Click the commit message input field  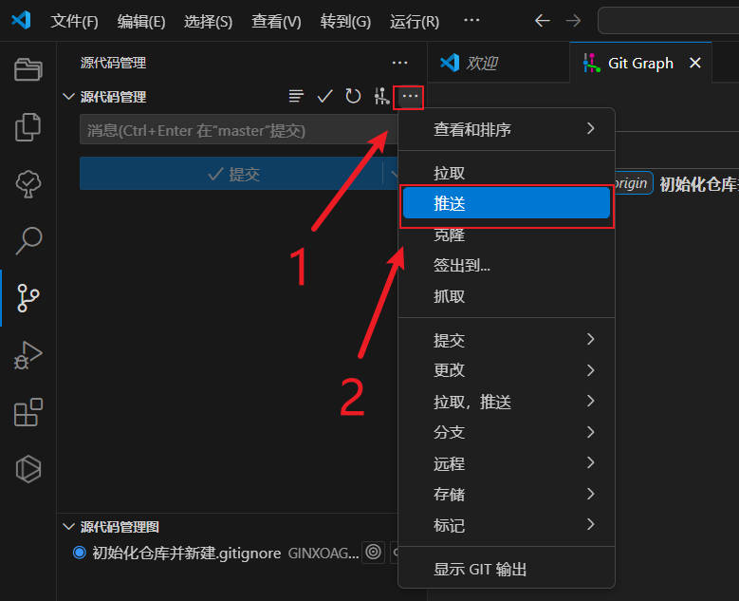(x=232, y=130)
